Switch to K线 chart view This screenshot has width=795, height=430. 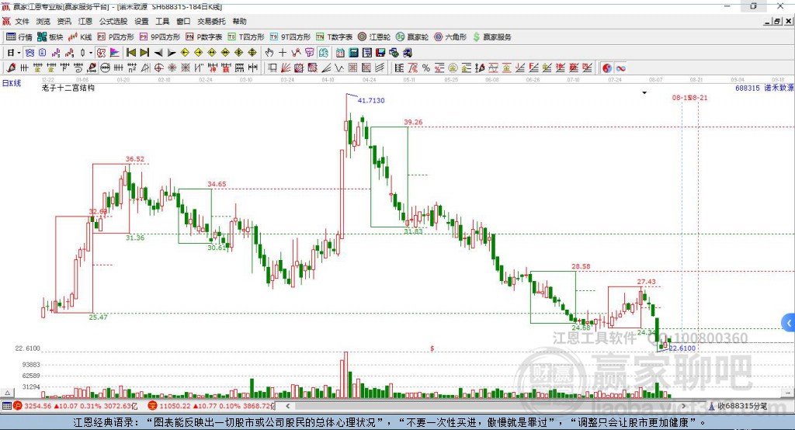(80, 37)
